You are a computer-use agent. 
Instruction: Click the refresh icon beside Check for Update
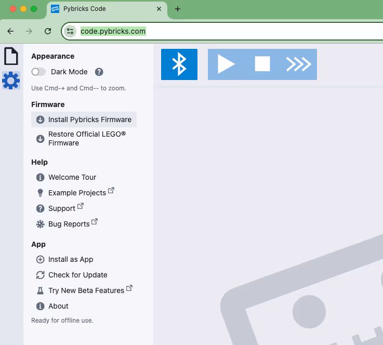coord(41,275)
